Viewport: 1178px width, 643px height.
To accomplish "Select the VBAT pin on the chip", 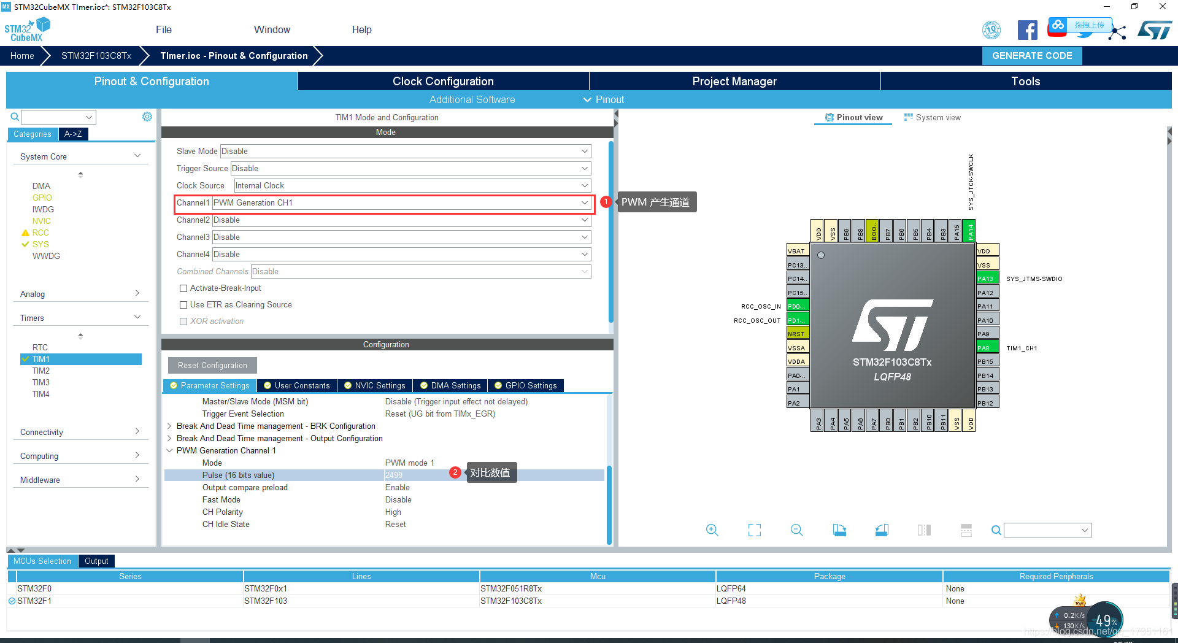I will click(x=798, y=251).
